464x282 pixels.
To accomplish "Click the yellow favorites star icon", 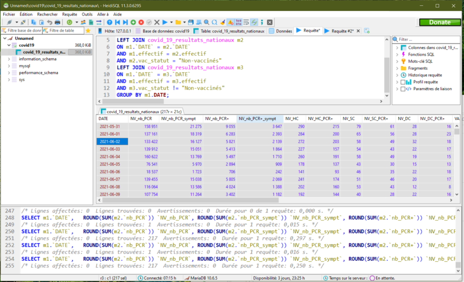I will coord(88,30).
